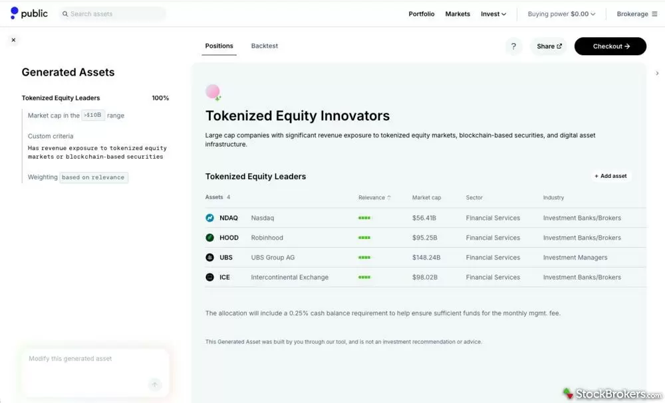Toggle the Relevance column sort order
Image resolution: width=665 pixels, height=403 pixels.
click(x=374, y=197)
